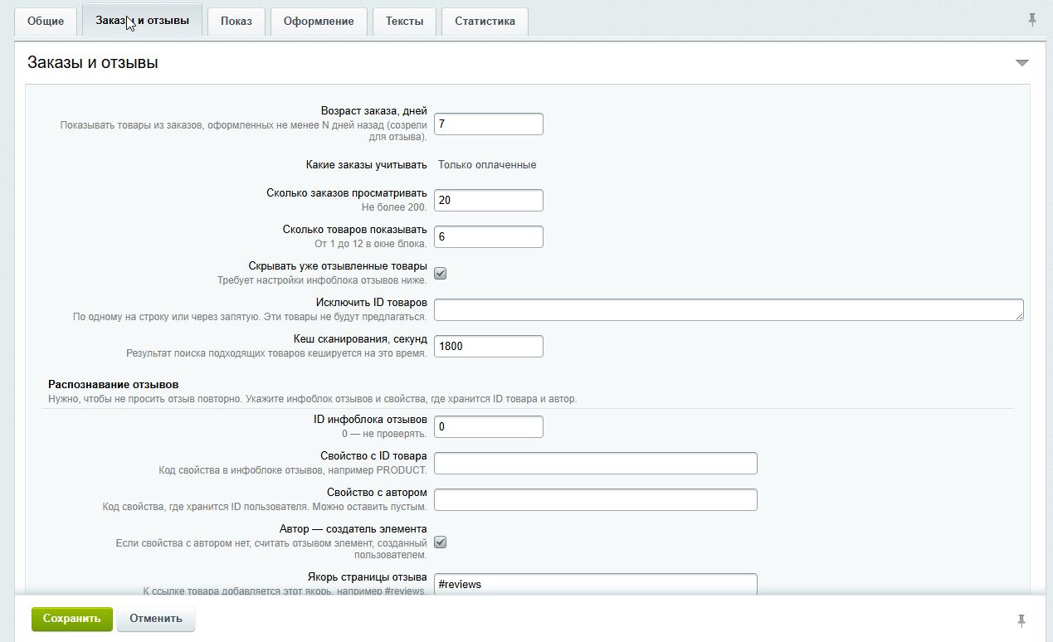Collapse the Заказы и отзывы section
Screen dimensions: 1053x642
tap(1022, 63)
